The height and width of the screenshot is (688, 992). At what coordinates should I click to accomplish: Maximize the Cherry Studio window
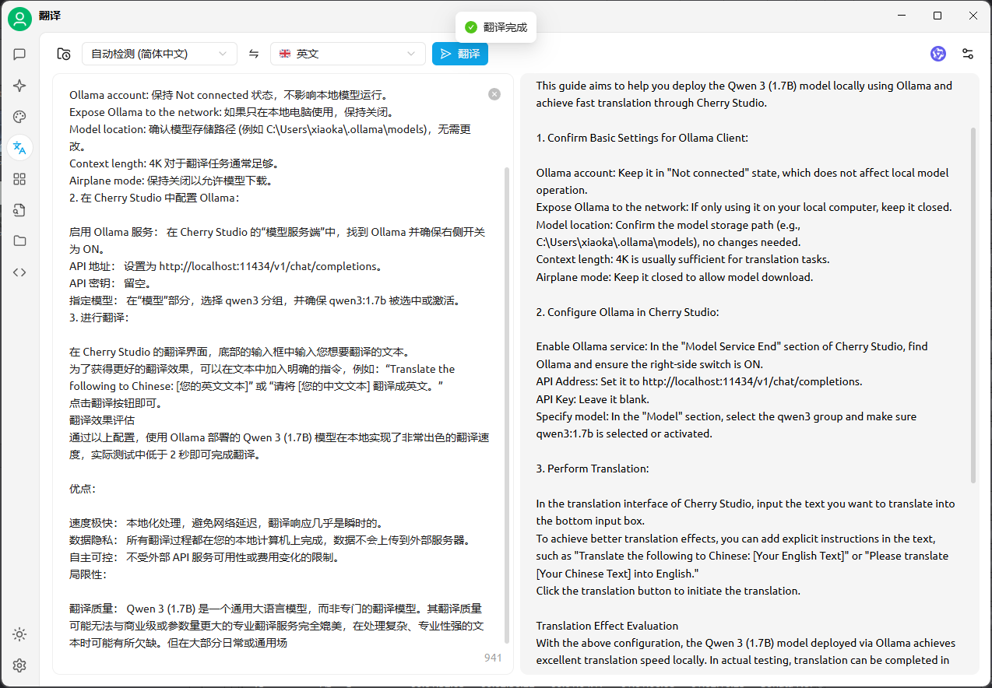click(937, 15)
